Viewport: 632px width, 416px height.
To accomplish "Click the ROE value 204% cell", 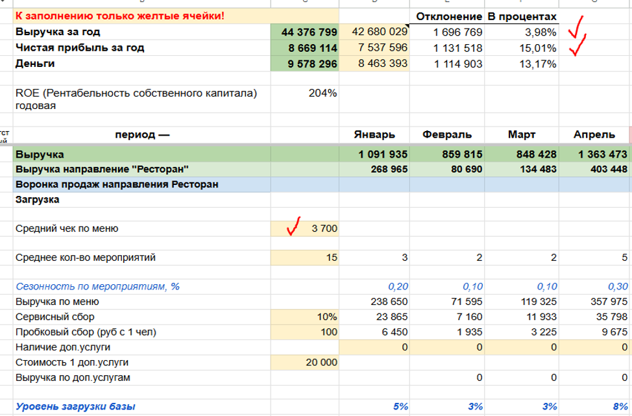I will (x=304, y=93).
